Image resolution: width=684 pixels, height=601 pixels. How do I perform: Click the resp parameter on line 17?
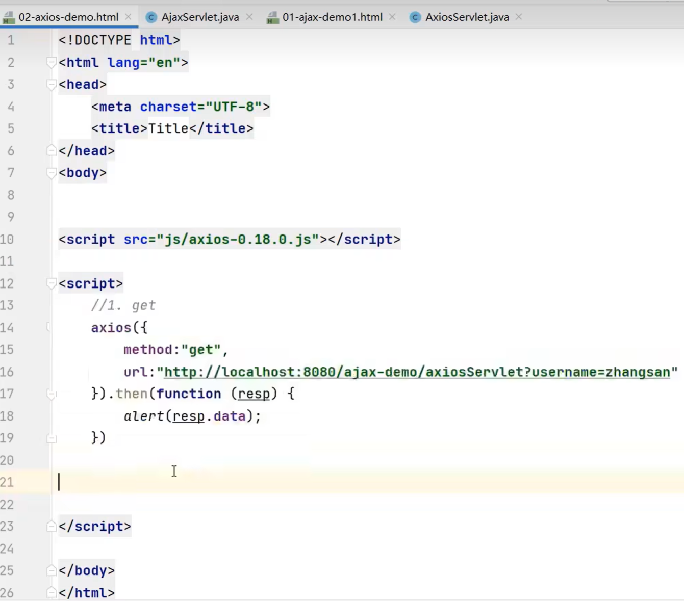click(254, 394)
